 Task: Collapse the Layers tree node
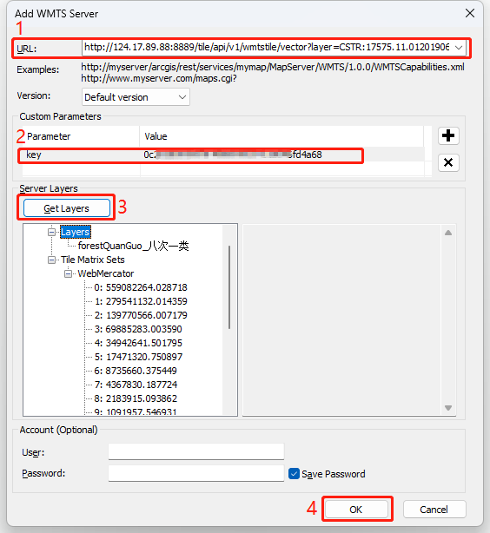52,232
